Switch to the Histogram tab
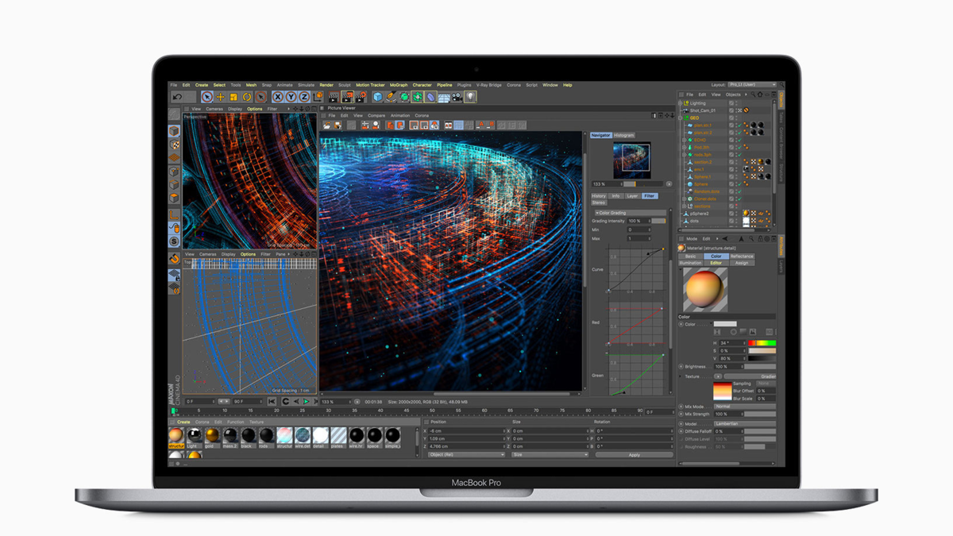953x536 pixels. tap(624, 136)
